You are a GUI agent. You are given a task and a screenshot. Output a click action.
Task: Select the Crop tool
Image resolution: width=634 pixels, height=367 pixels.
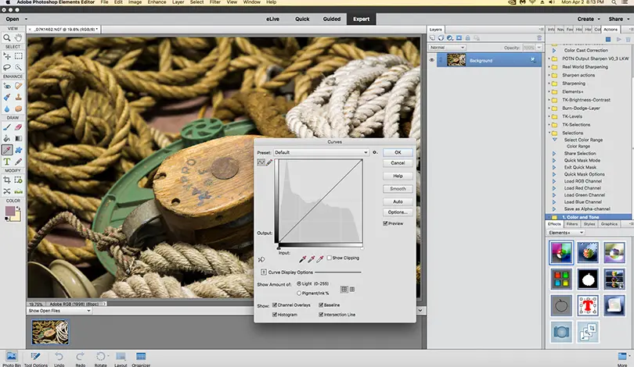[x=7, y=179]
